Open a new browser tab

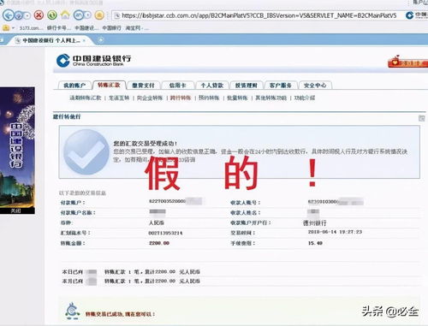click(x=100, y=40)
